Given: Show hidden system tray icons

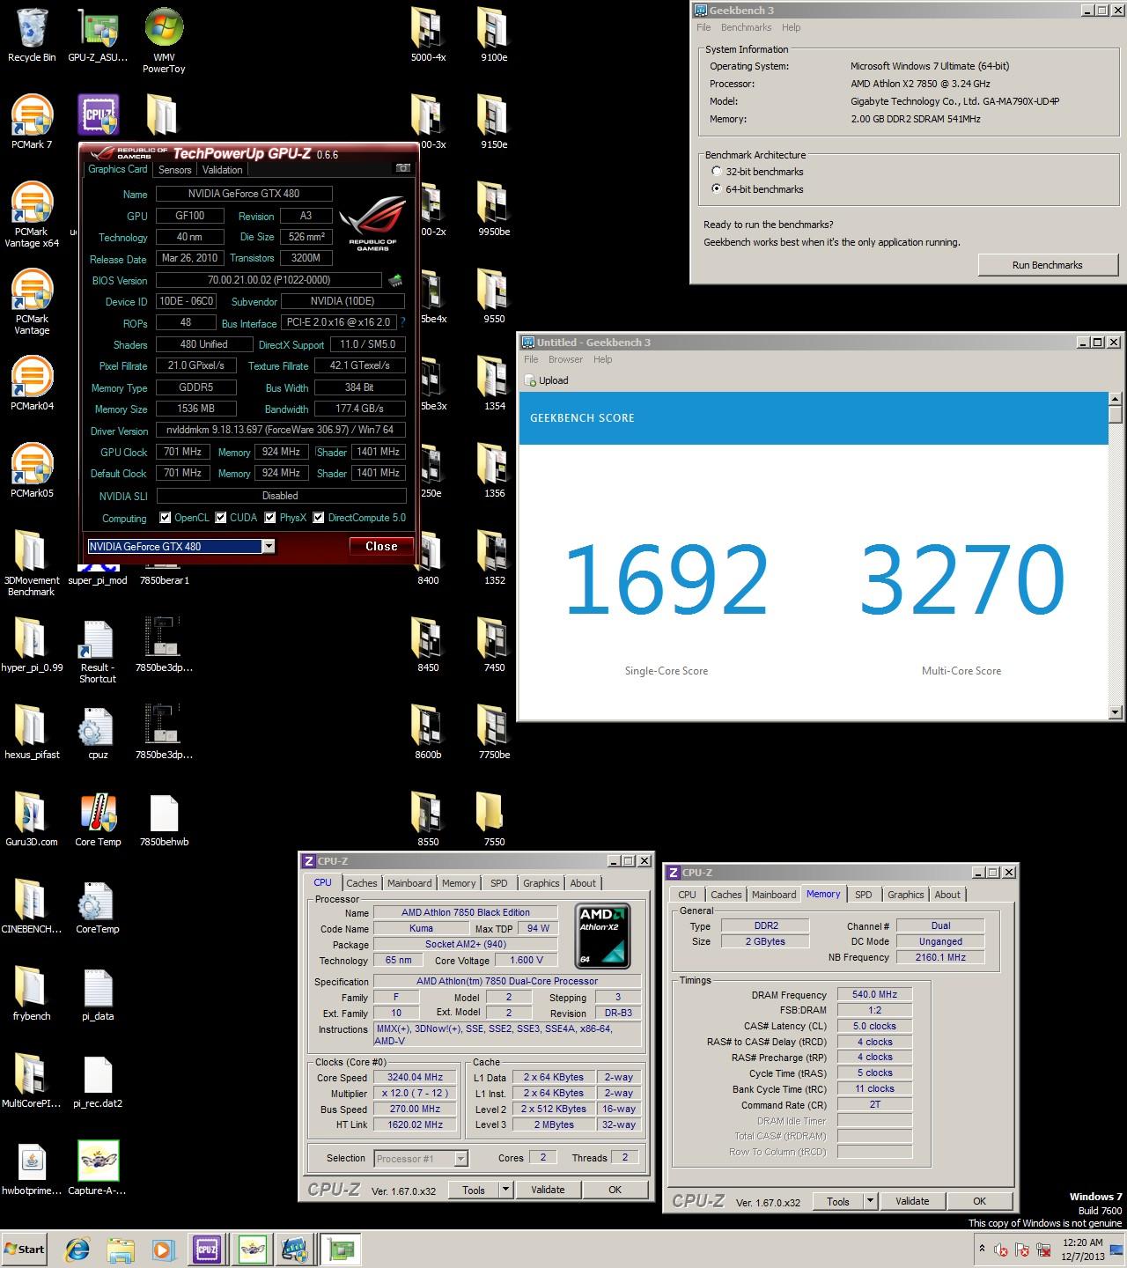Looking at the screenshot, I should pyautogui.click(x=982, y=1249).
